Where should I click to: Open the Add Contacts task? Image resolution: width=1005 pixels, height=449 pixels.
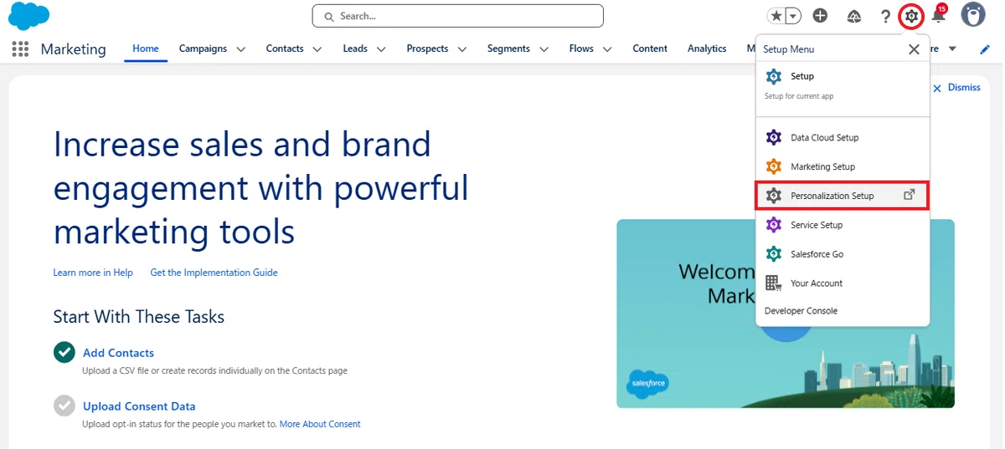118,353
